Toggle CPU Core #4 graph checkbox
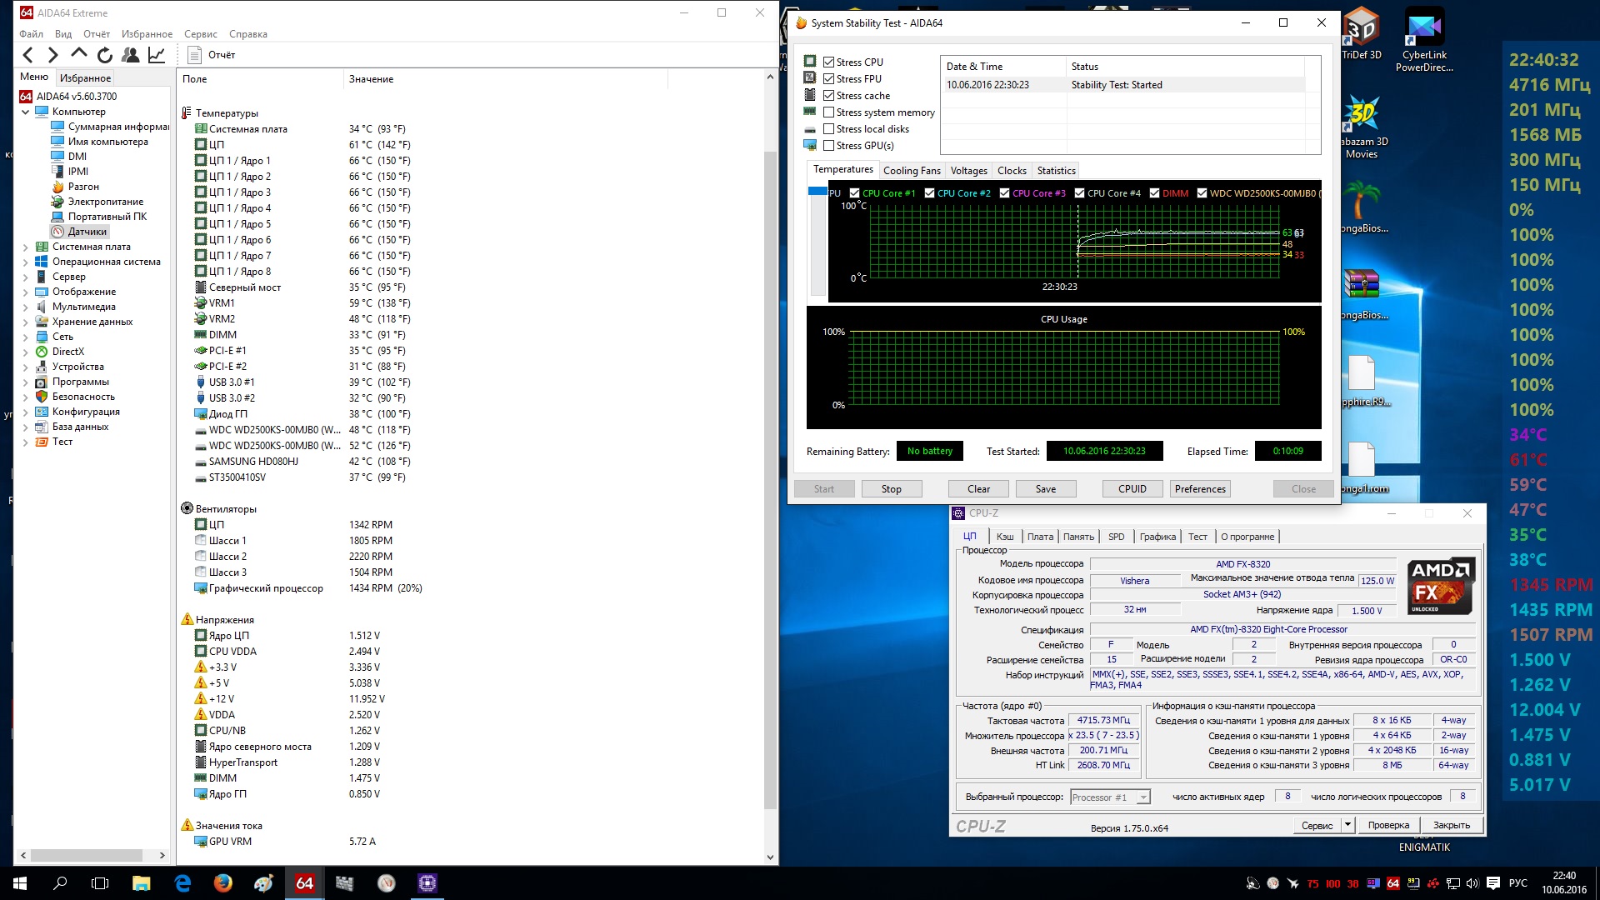 pos(1079,193)
